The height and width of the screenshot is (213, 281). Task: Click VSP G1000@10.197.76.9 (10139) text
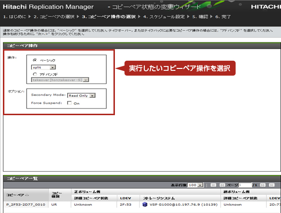pyautogui.click(x=183, y=204)
